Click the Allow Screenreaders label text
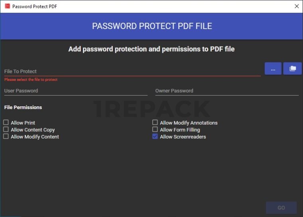The image size is (303, 217). click(x=183, y=137)
